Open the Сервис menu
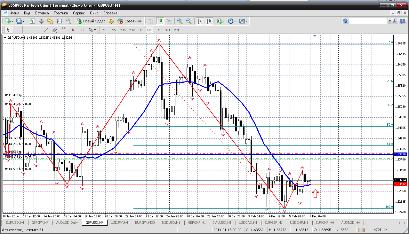Viewport: 409px width, 234px height. click(79, 13)
